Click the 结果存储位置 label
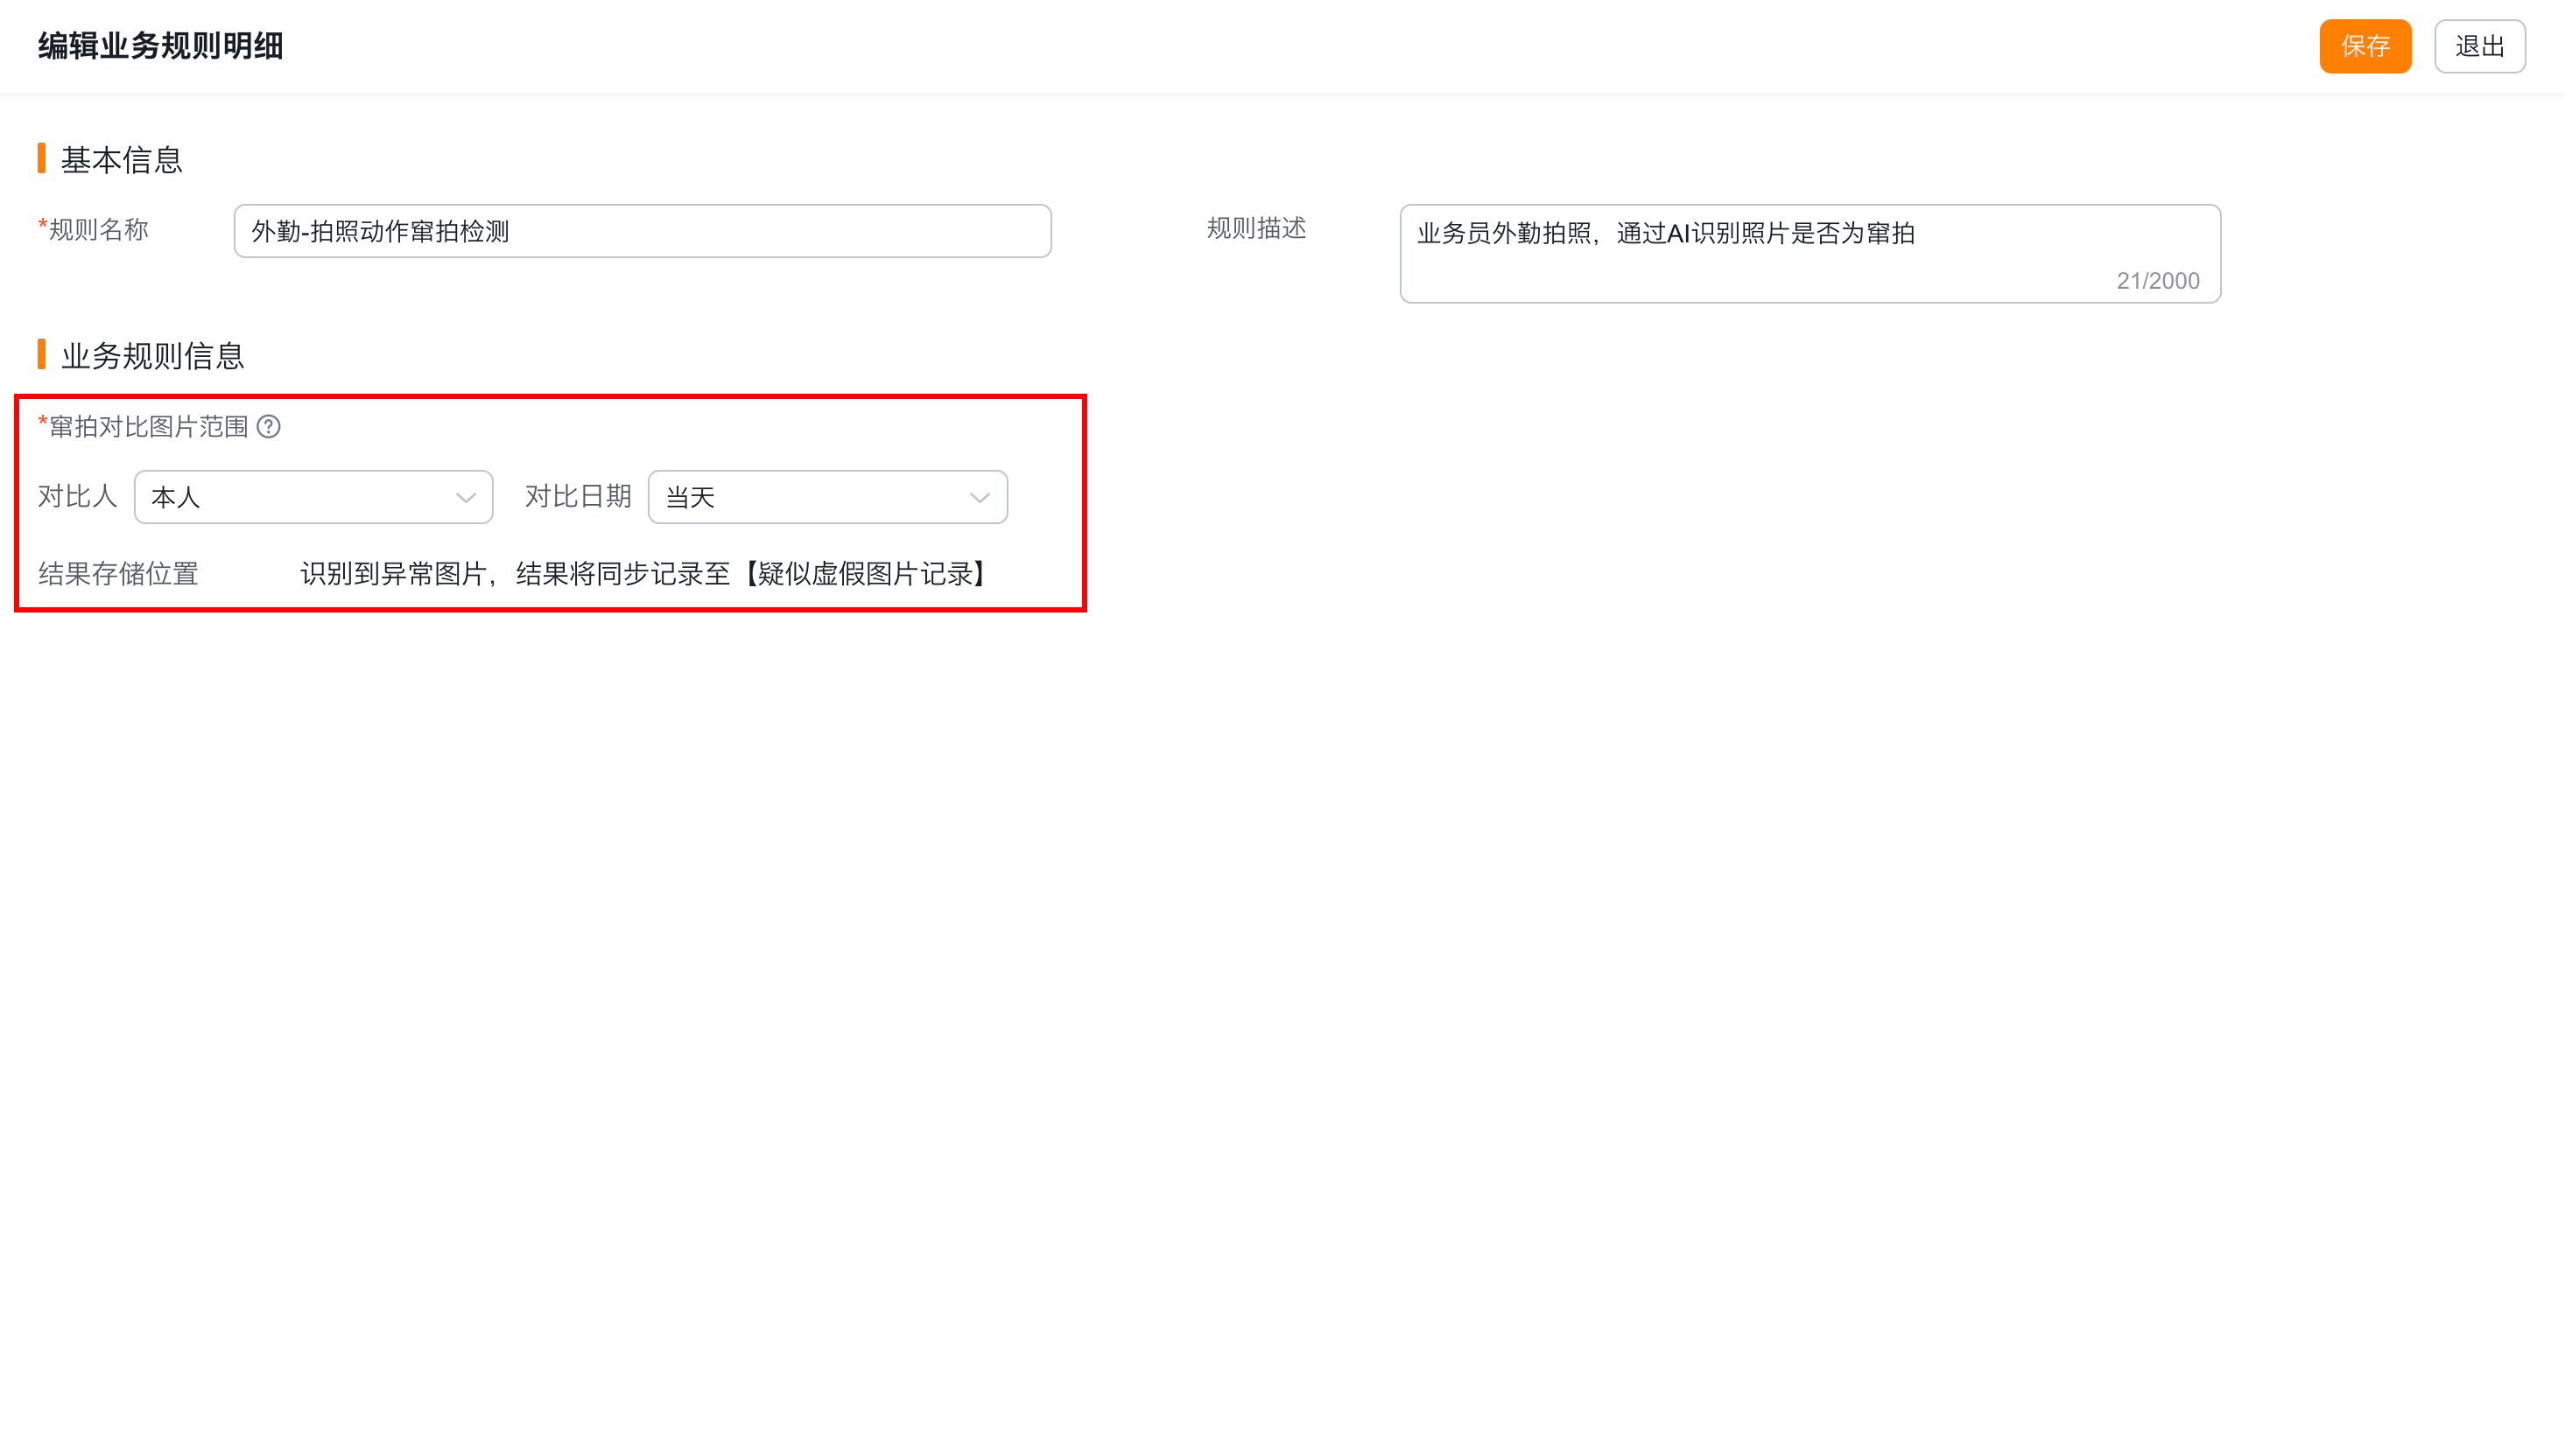This screenshot has height=1456, width=2565. pyautogui.click(x=118, y=574)
